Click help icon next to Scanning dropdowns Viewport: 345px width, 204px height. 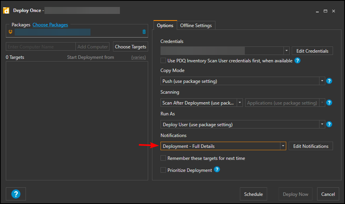[x=329, y=103]
